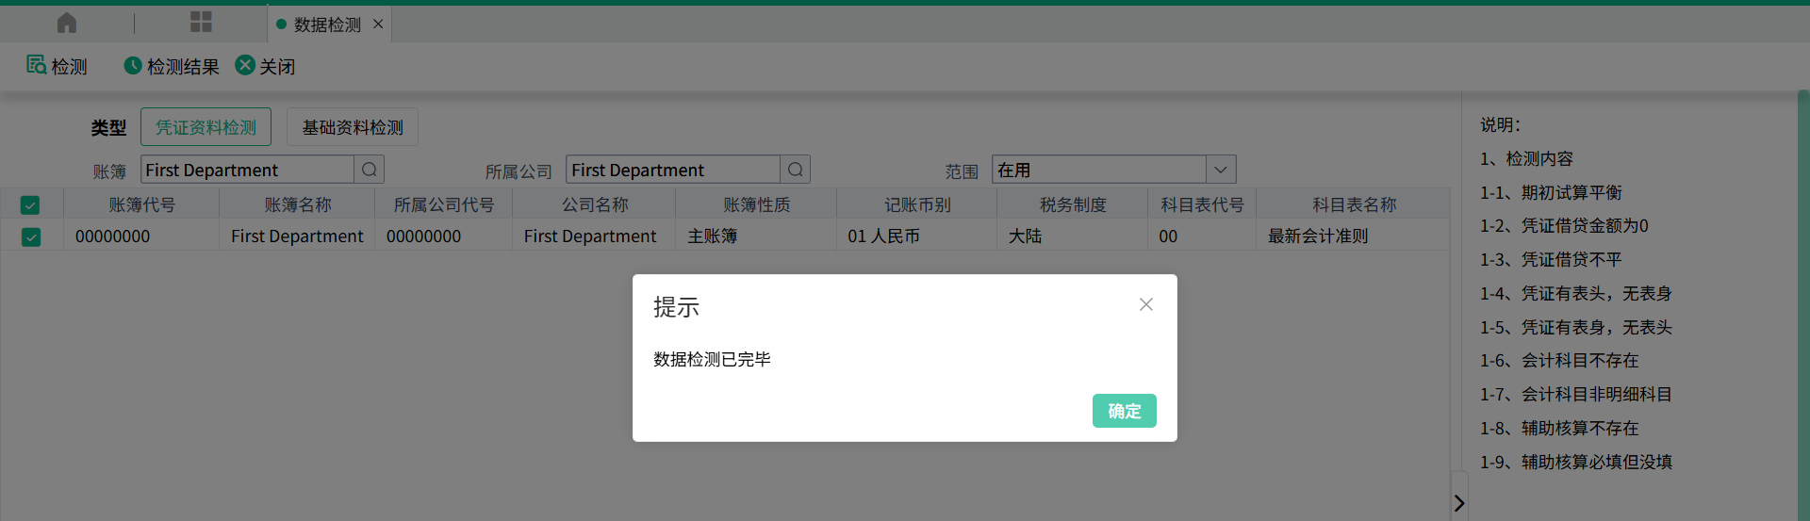This screenshot has height=521, width=1810.
Task: Switch to 基础资料检测 type
Action: pyautogui.click(x=352, y=127)
